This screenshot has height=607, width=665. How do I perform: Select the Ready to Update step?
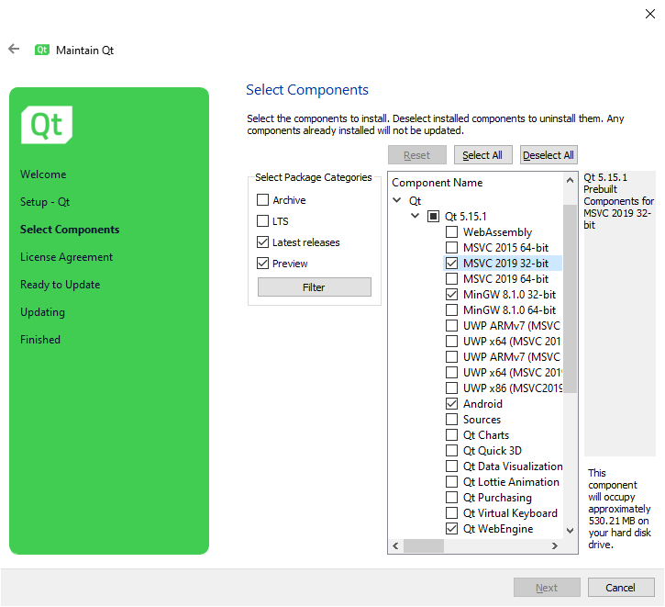[61, 285]
